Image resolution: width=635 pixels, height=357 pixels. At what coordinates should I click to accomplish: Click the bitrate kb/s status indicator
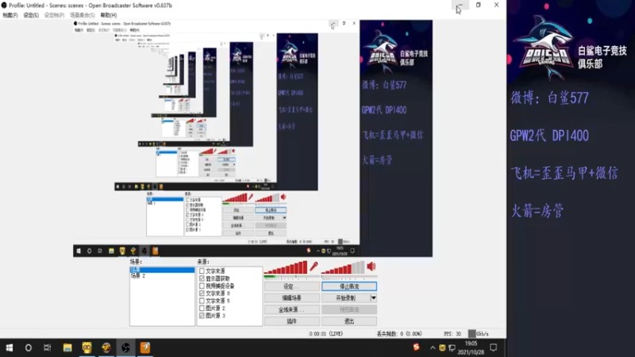coord(479,334)
